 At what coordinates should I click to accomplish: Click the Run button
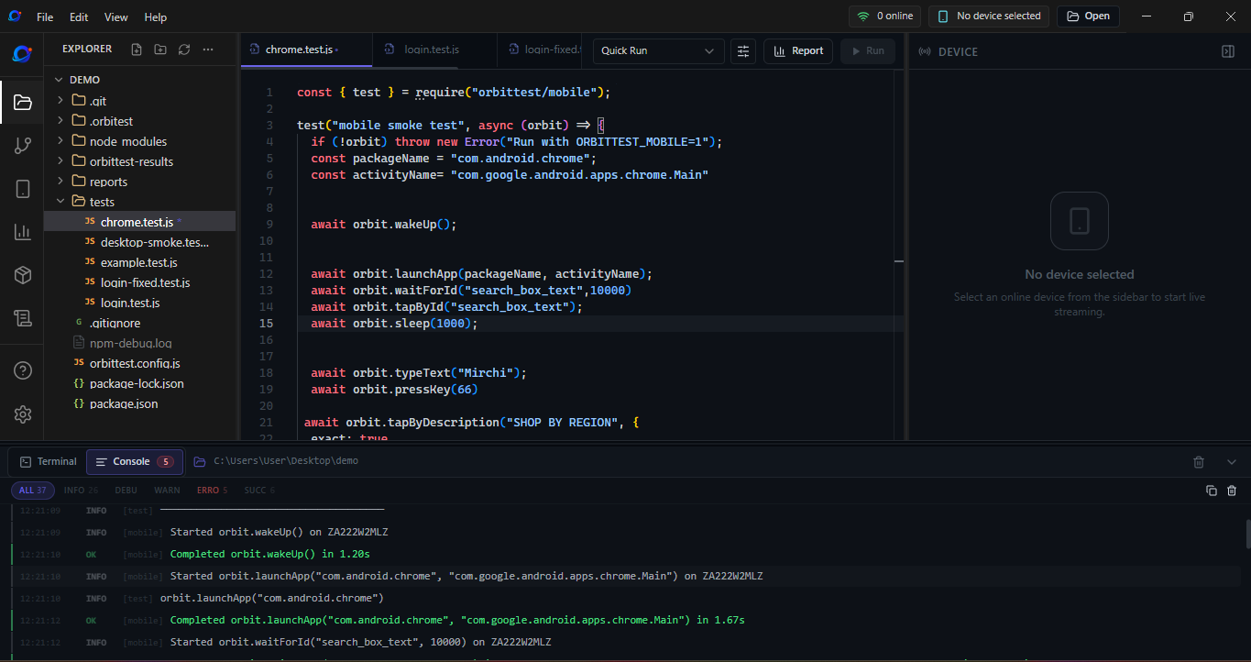[x=867, y=51]
